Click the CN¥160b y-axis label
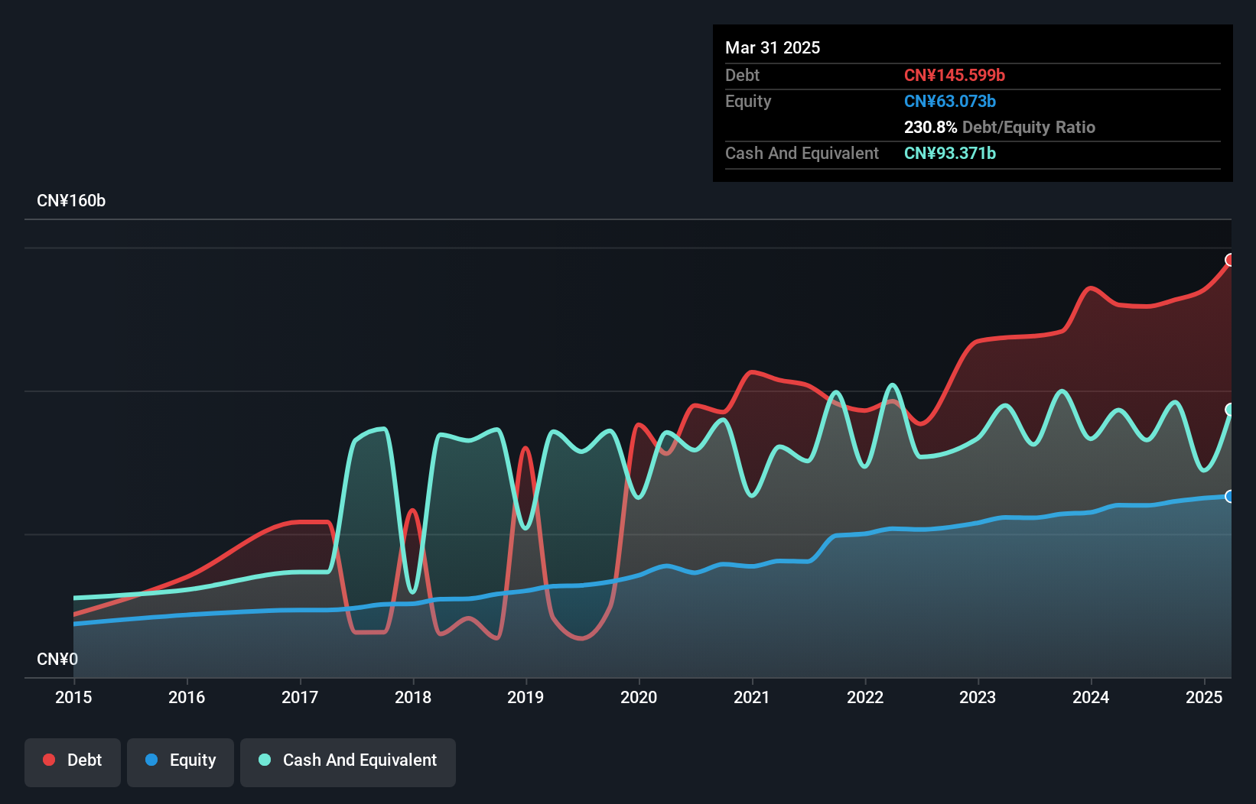 pyautogui.click(x=71, y=200)
